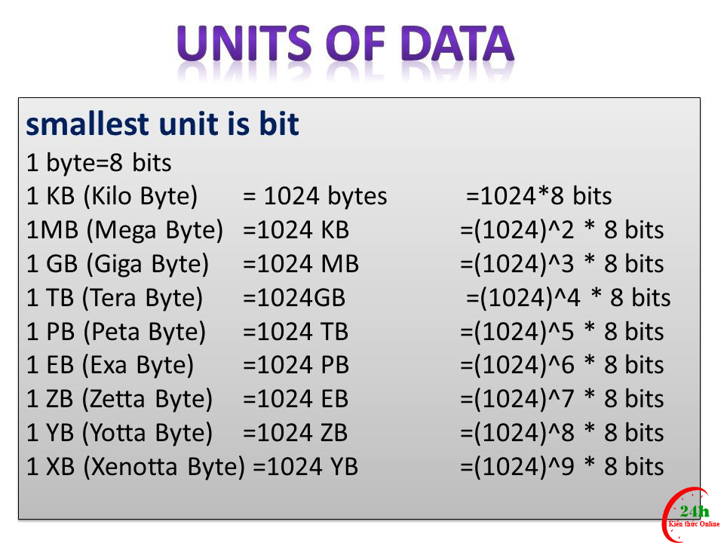
Task: Select '1 EB (Exa Byte)' label
Action: pos(110,366)
